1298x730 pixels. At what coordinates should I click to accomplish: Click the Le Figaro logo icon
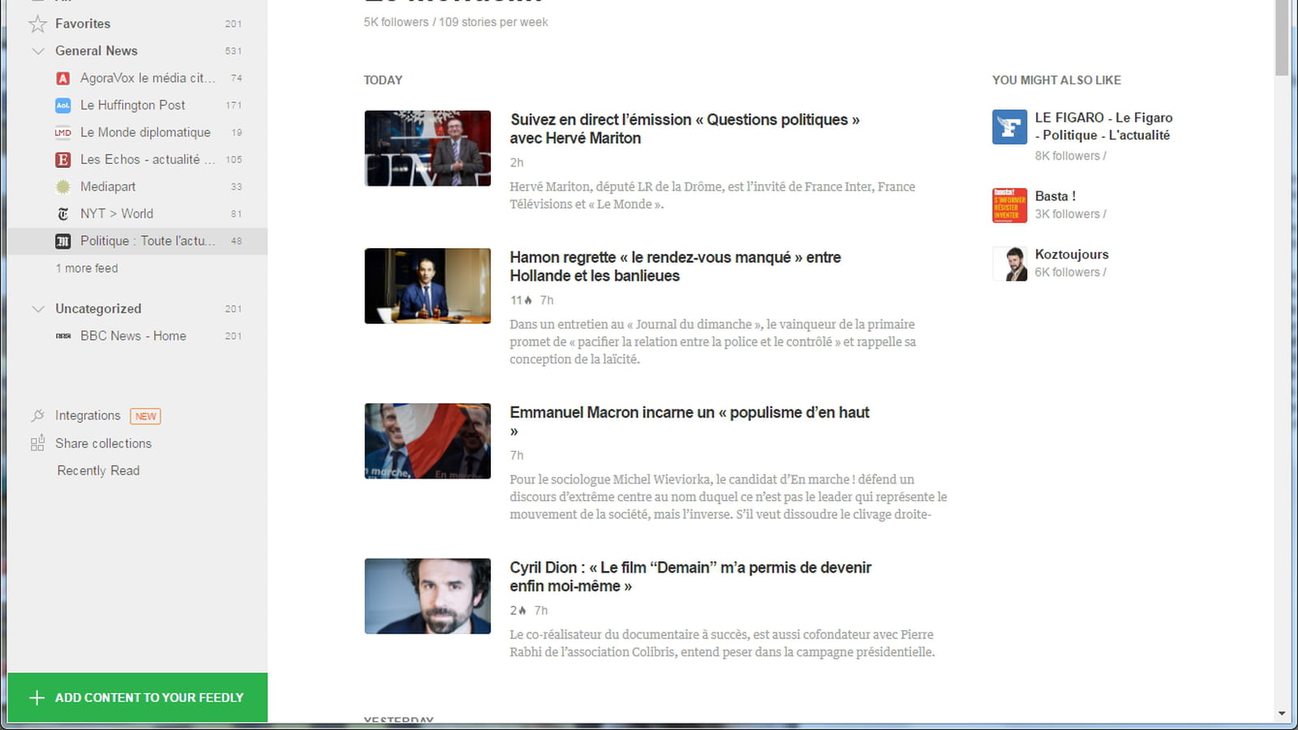point(1009,127)
